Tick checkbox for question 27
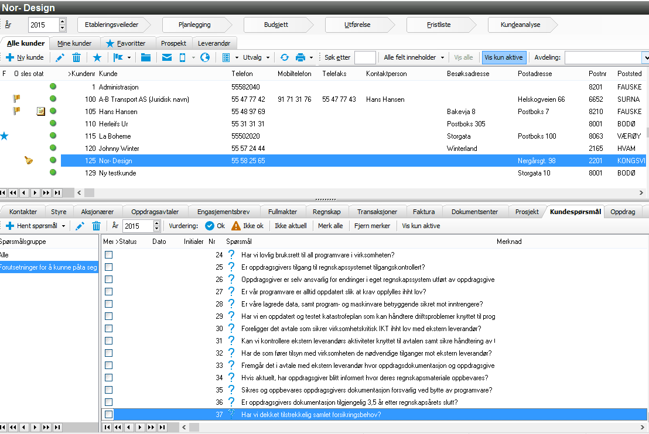Image resolution: width=649 pixels, height=434 pixels. click(108, 292)
